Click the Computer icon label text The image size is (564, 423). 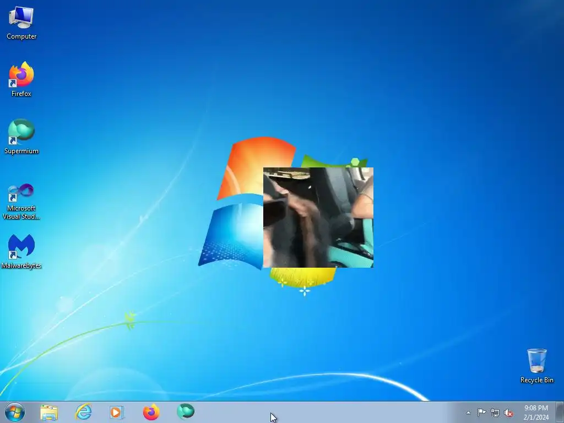point(21,36)
